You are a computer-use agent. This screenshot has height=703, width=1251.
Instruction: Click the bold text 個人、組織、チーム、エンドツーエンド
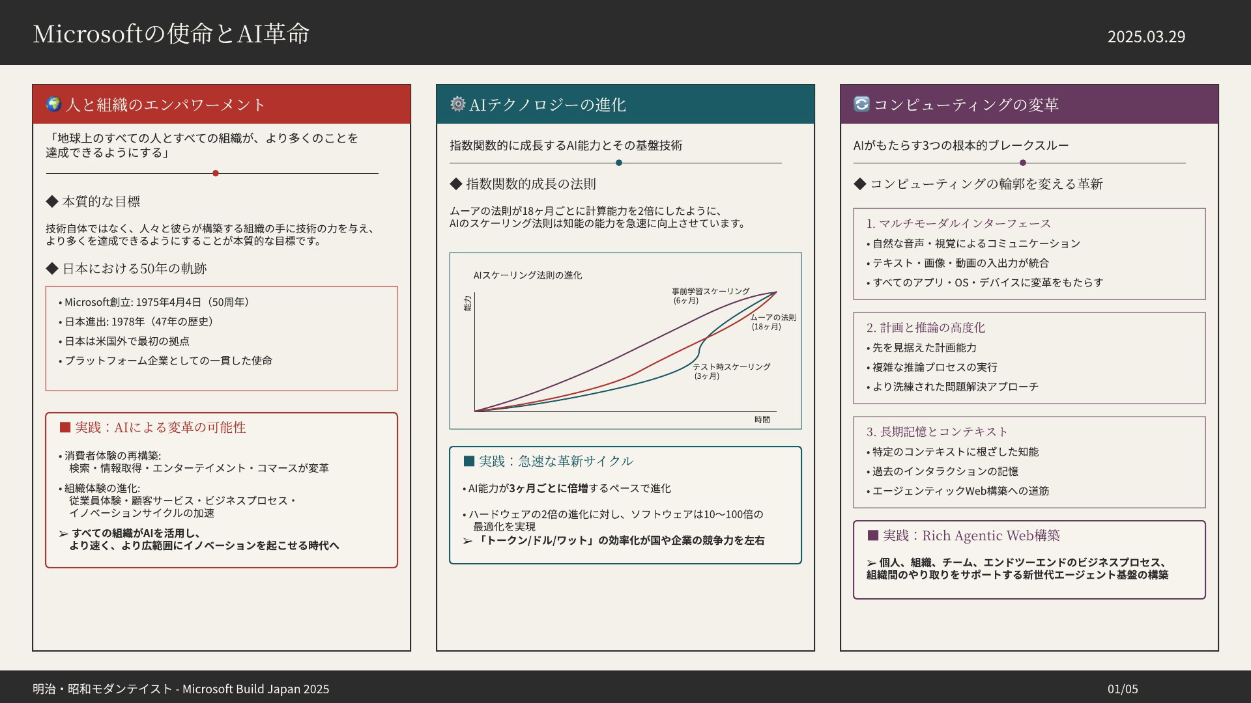tap(1018, 568)
